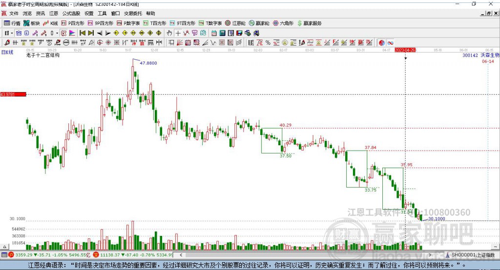The width and height of the screenshot is (500, 270).
Task: Open the 文件 menu
Action: [14, 13]
